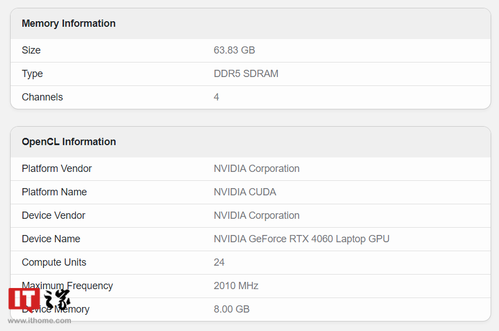Viewport: 499px width, 331px height.
Task: Click the memory "Type" row label
Action: coord(32,74)
